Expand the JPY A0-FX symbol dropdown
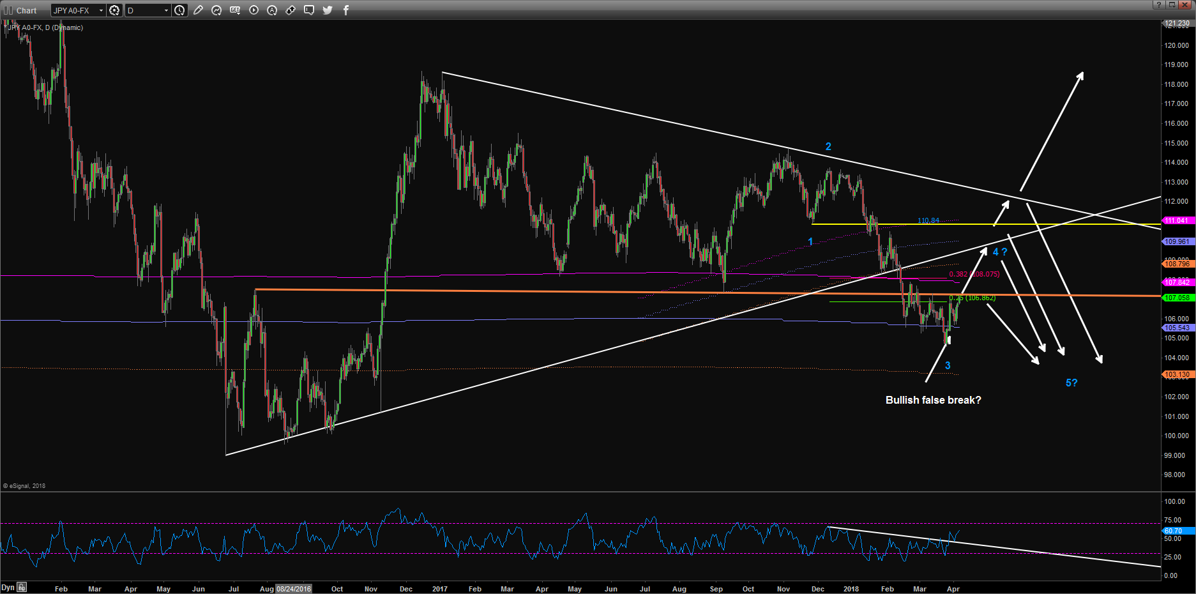Viewport: 1196px width, 594px height. click(x=101, y=10)
